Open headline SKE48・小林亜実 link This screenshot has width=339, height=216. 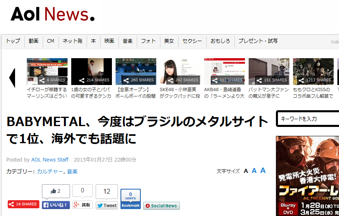(180, 93)
